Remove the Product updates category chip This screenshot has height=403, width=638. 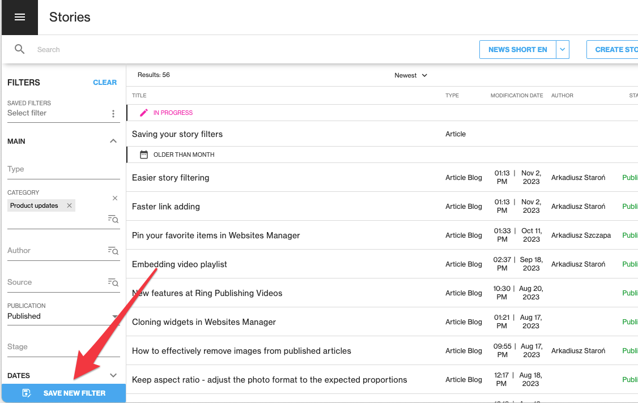coord(69,205)
